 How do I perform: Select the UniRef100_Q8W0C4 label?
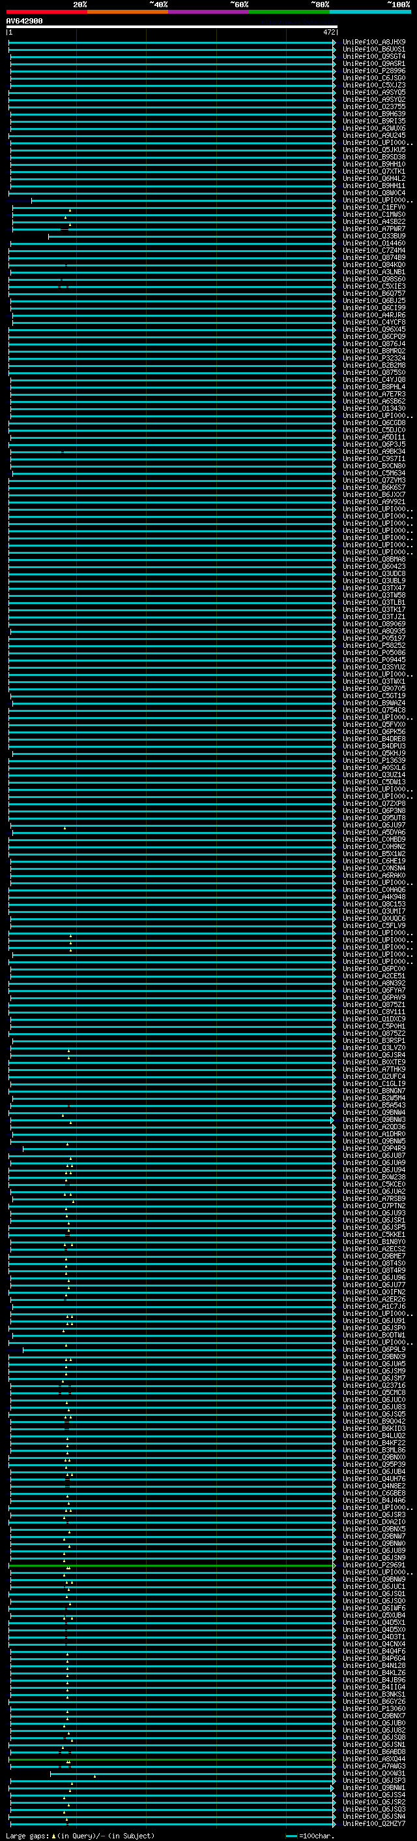(x=373, y=193)
